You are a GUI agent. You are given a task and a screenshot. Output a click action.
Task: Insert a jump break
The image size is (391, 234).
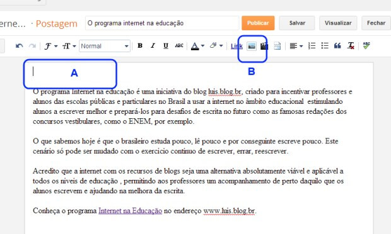click(277, 46)
